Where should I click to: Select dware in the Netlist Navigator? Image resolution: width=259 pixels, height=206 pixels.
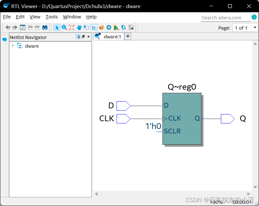click(32, 46)
